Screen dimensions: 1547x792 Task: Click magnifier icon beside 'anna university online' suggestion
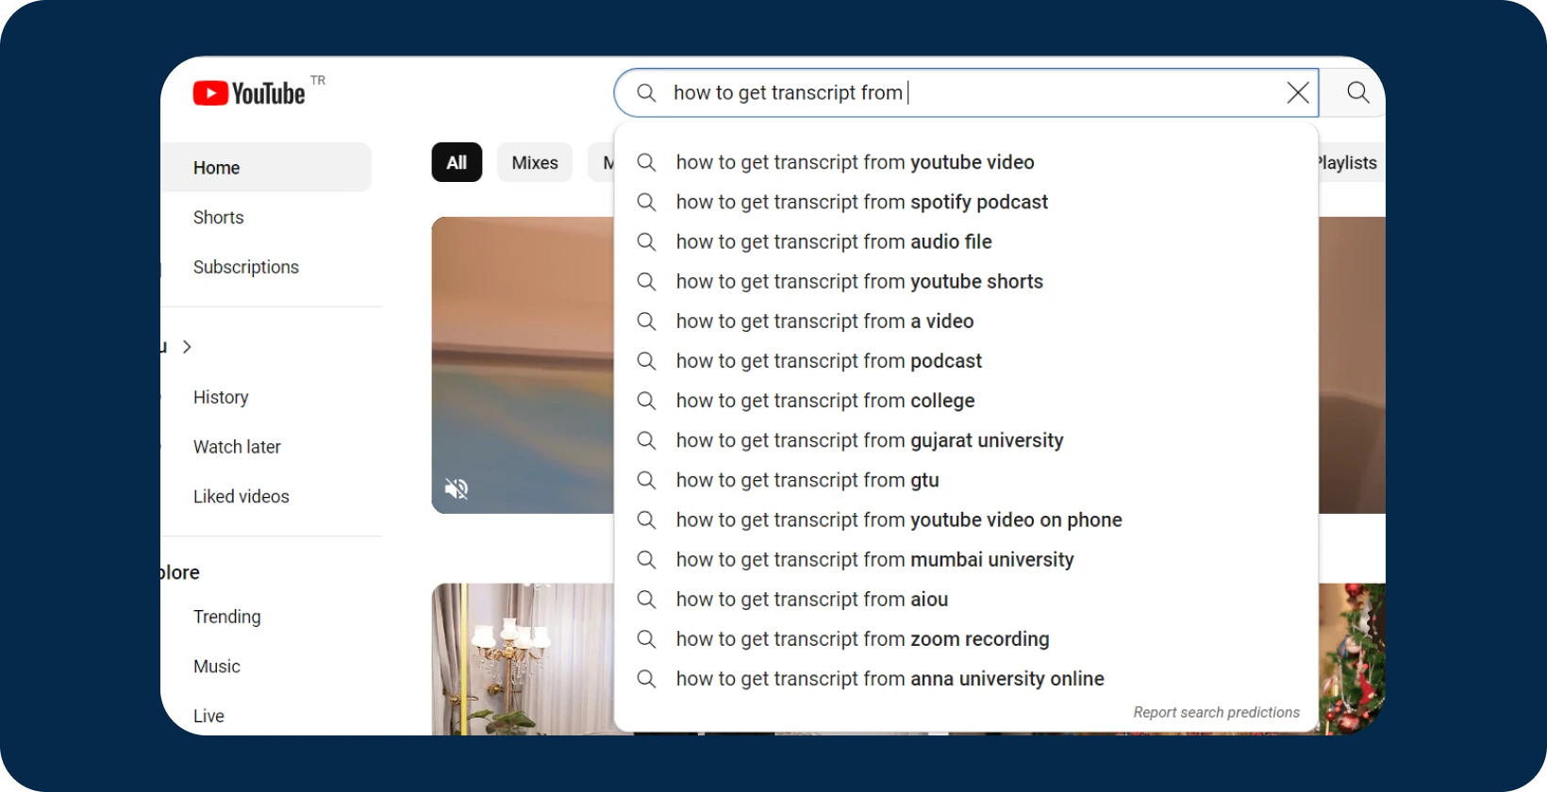pos(646,678)
